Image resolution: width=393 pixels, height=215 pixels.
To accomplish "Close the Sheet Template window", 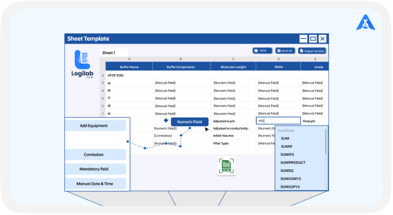I will (322, 38).
